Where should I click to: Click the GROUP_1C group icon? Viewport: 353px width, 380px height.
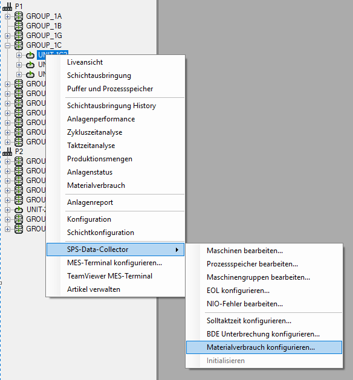click(19, 45)
